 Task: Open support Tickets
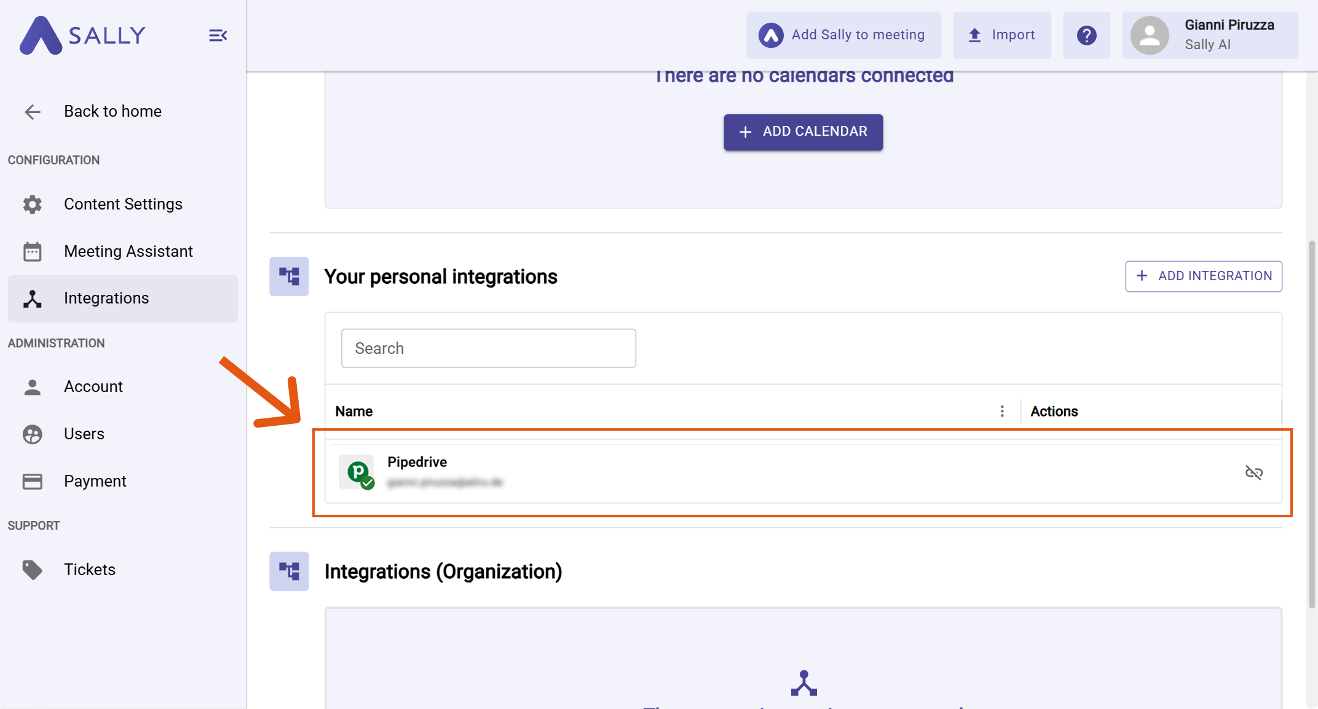coord(123,570)
